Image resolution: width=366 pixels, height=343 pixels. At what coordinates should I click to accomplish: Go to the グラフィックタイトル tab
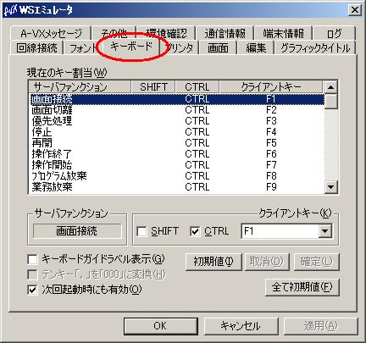[315, 47]
